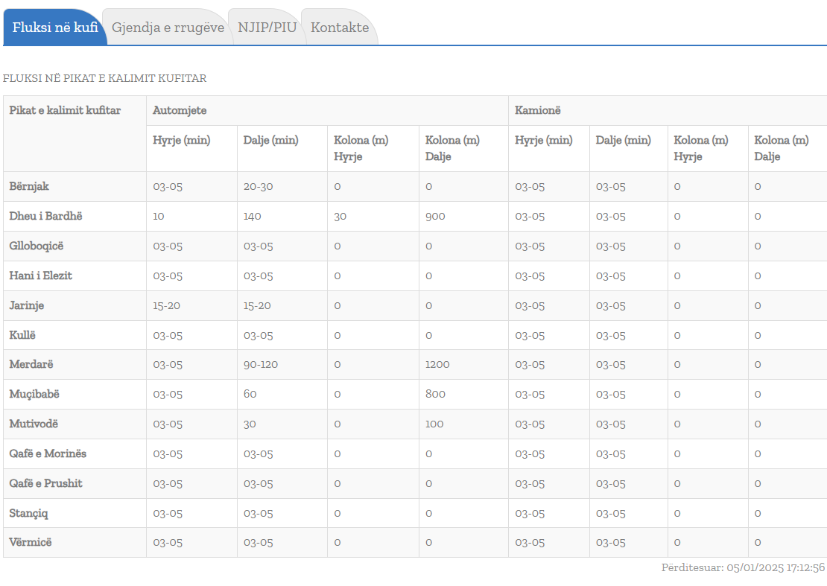Select the Kontakte tab
The image size is (827, 586).
pyautogui.click(x=340, y=28)
